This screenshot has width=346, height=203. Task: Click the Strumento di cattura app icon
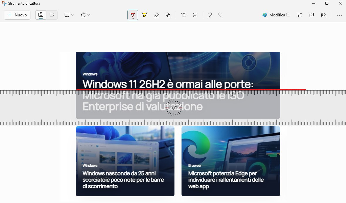(x=4, y=4)
